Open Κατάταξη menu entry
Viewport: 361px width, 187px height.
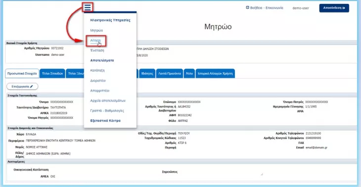click(97, 70)
